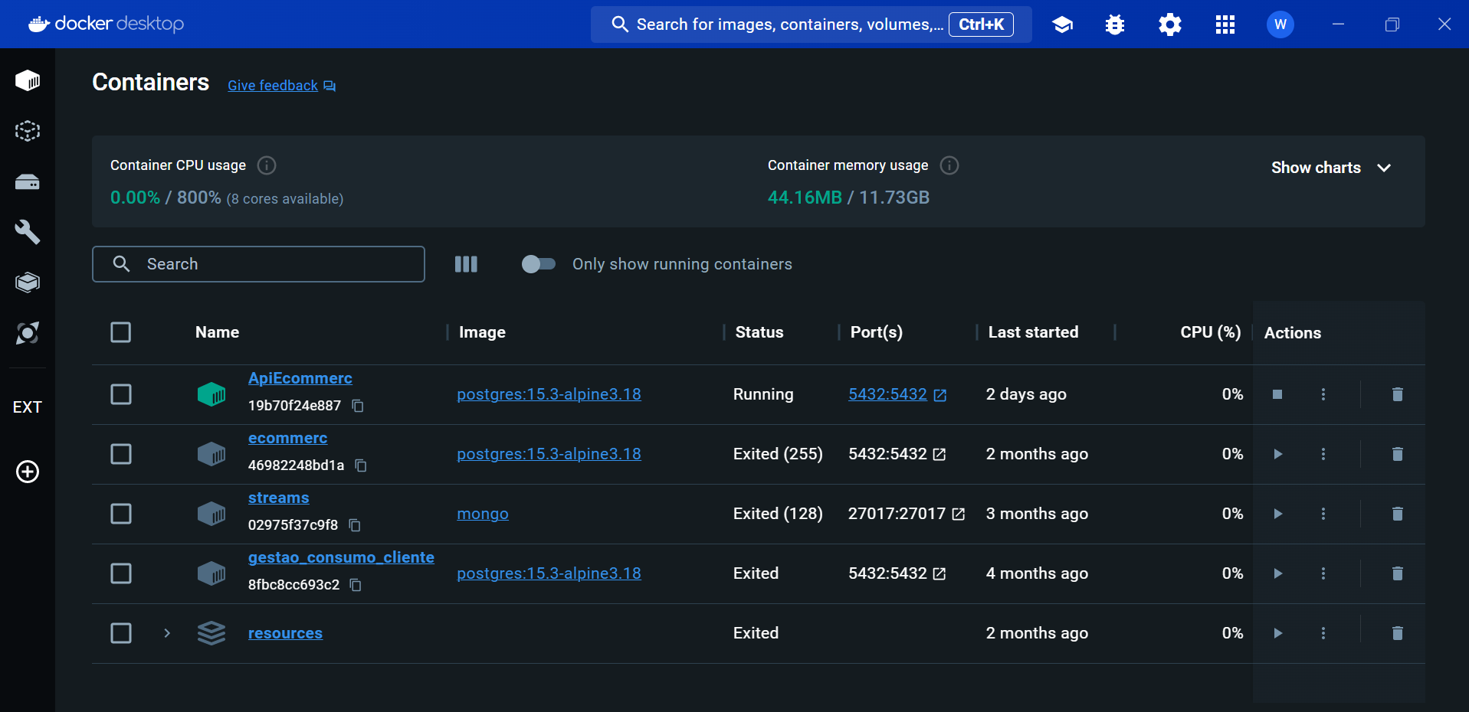The image size is (1469, 712).
Task: Open more actions menu for resources
Action: pyautogui.click(x=1323, y=633)
